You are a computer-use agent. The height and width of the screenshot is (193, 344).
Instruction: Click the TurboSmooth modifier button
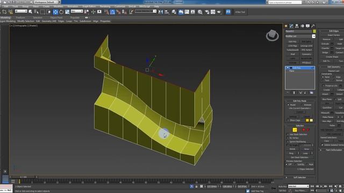292,50
